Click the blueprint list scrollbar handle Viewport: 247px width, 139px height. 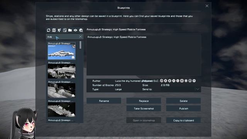coord(81,45)
